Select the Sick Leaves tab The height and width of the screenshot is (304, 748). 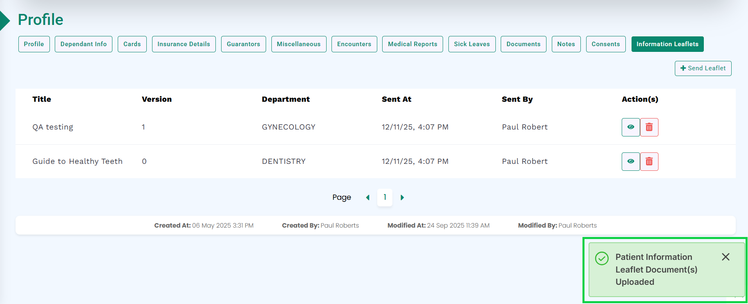pos(472,44)
